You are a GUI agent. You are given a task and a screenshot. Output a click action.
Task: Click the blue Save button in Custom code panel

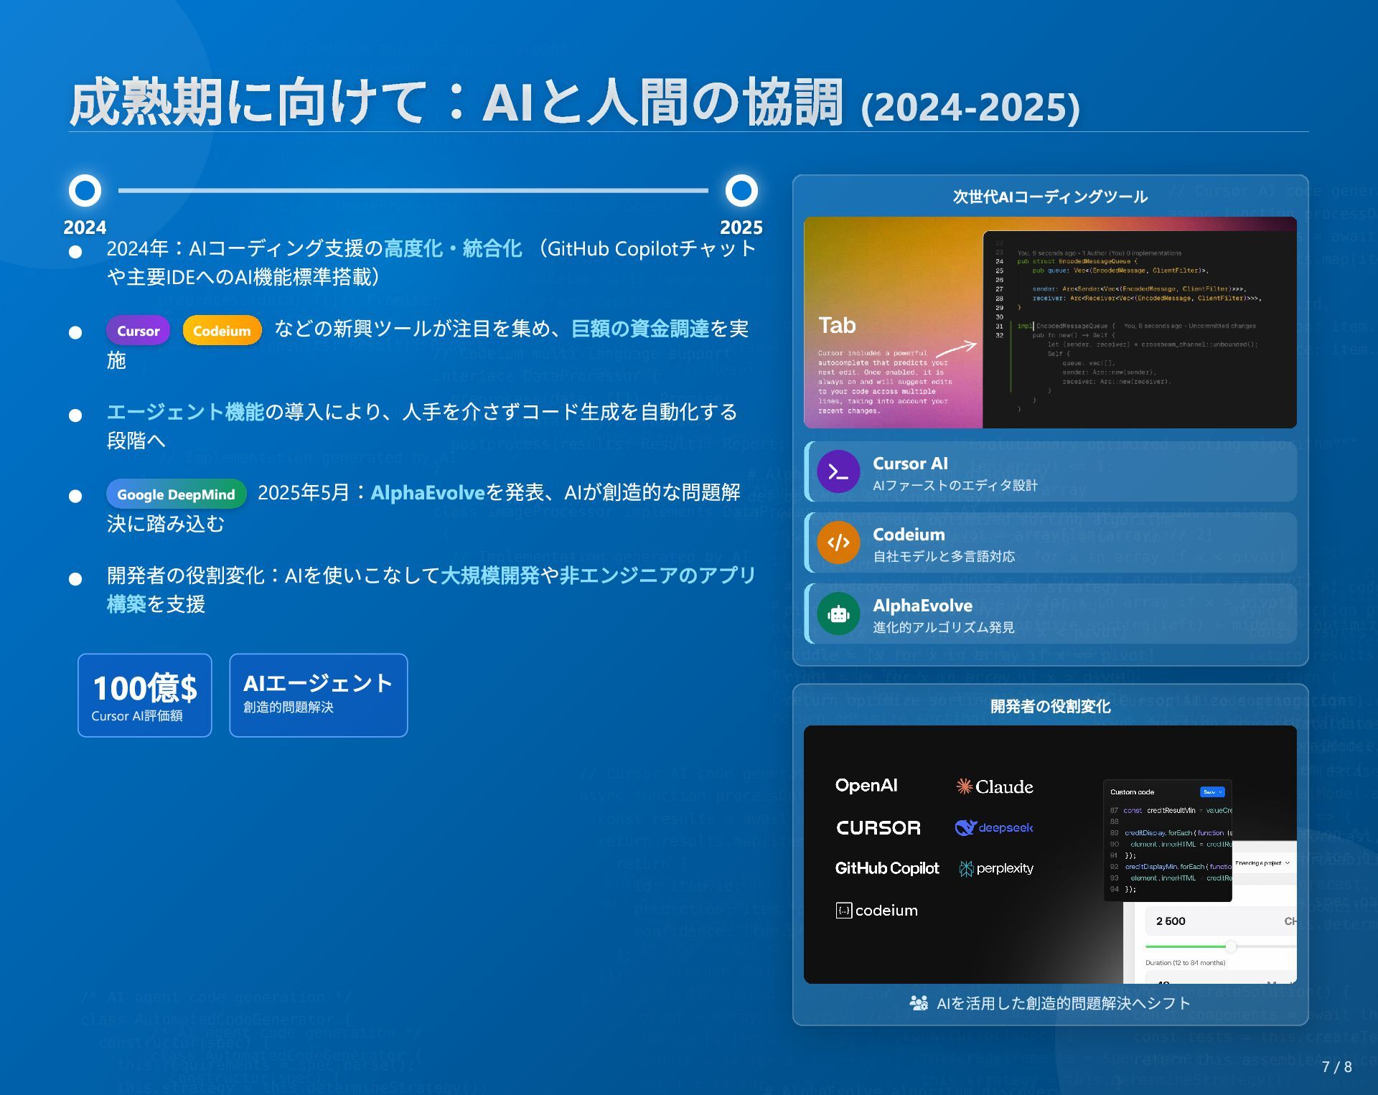pyautogui.click(x=1212, y=791)
